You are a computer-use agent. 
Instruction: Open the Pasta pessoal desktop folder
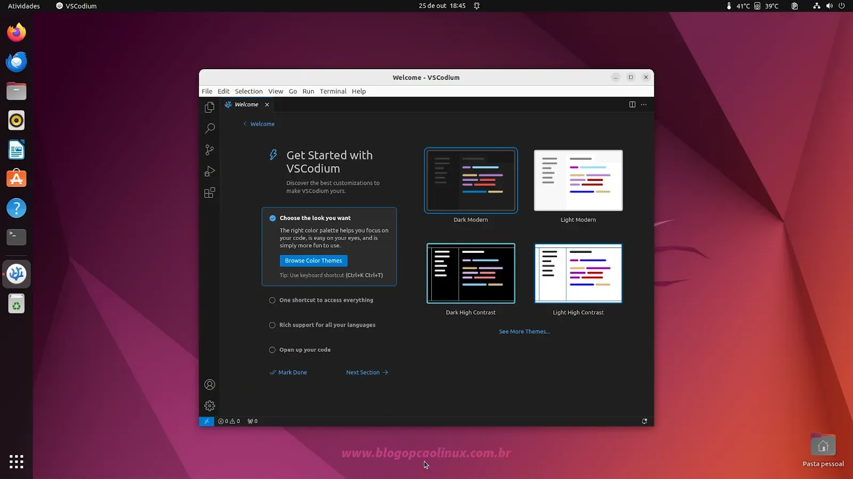[x=823, y=451]
